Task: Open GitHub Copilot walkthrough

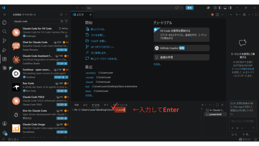Action: tap(182, 48)
